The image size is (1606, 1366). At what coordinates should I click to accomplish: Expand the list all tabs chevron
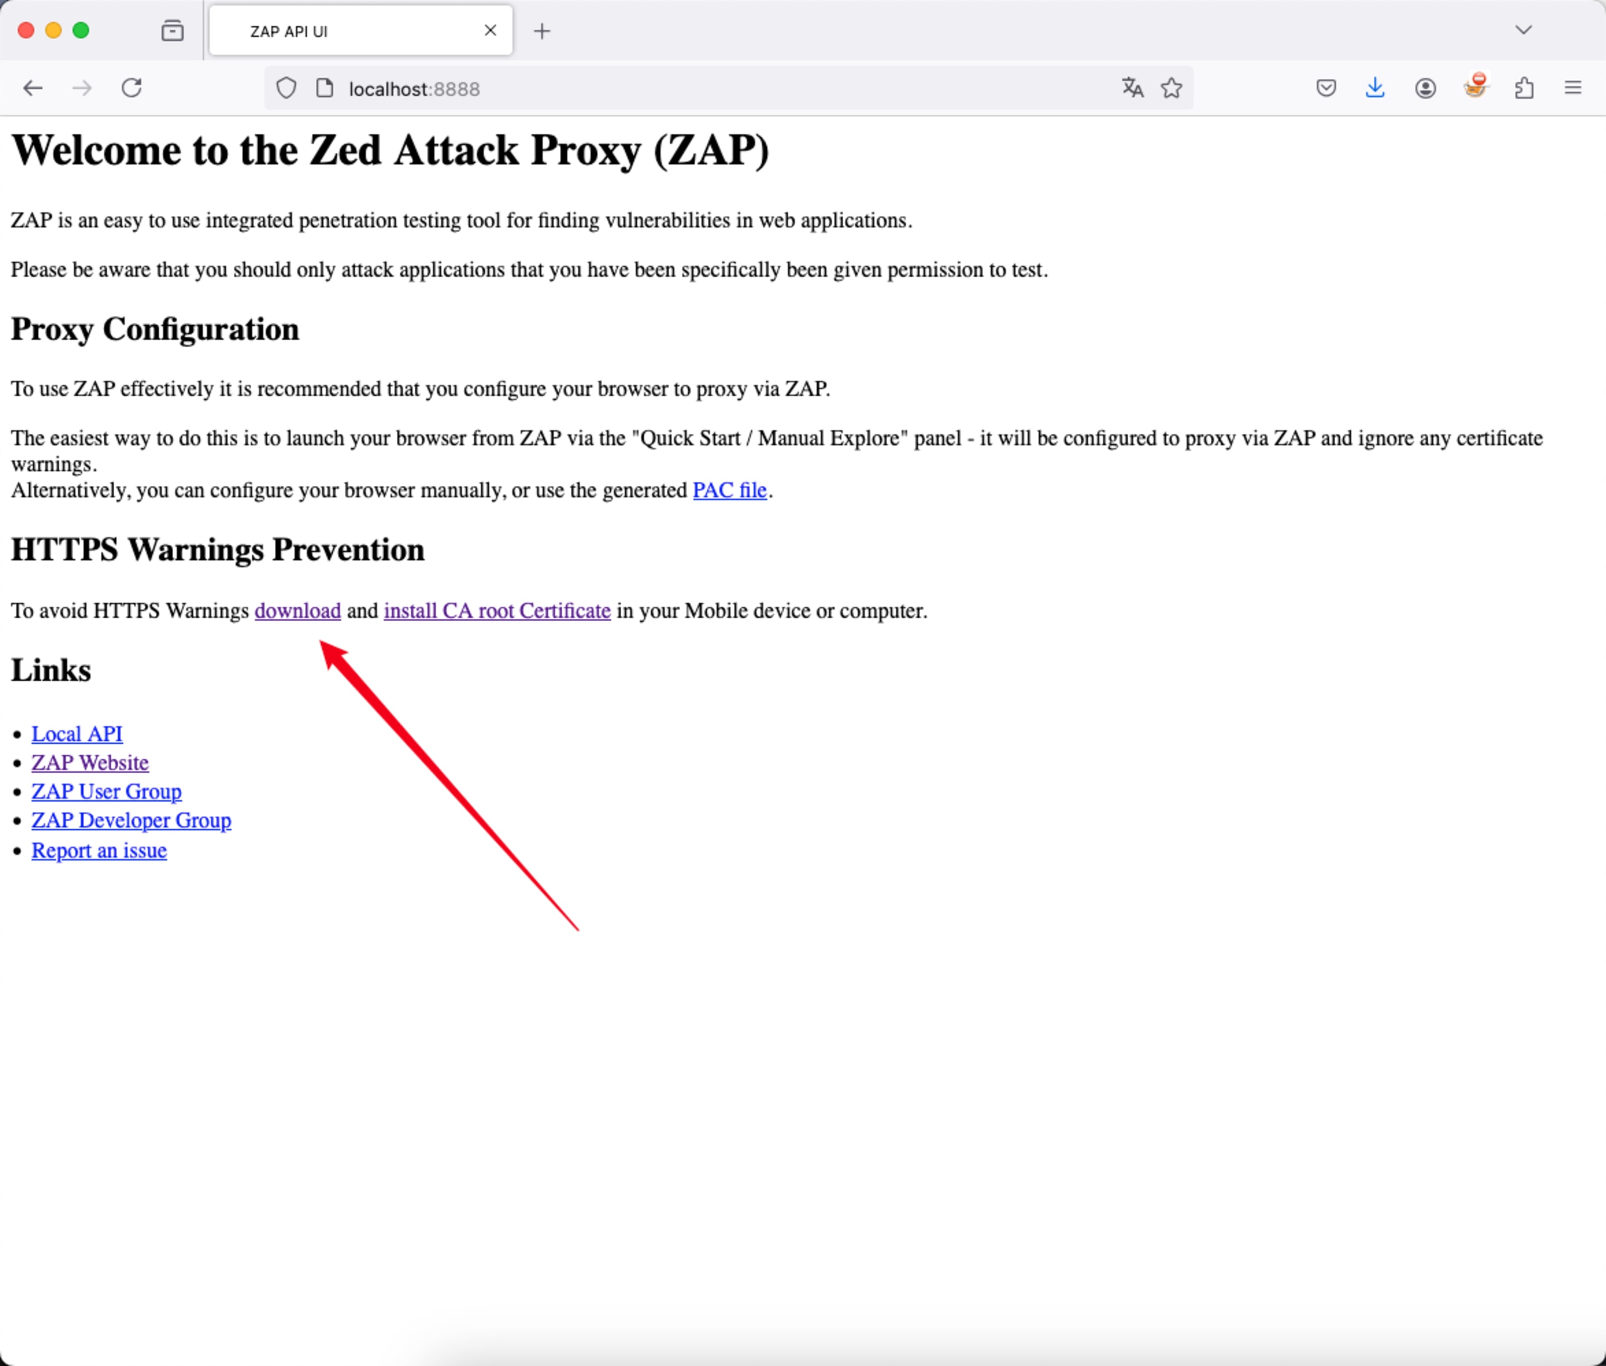coord(1523,30)
